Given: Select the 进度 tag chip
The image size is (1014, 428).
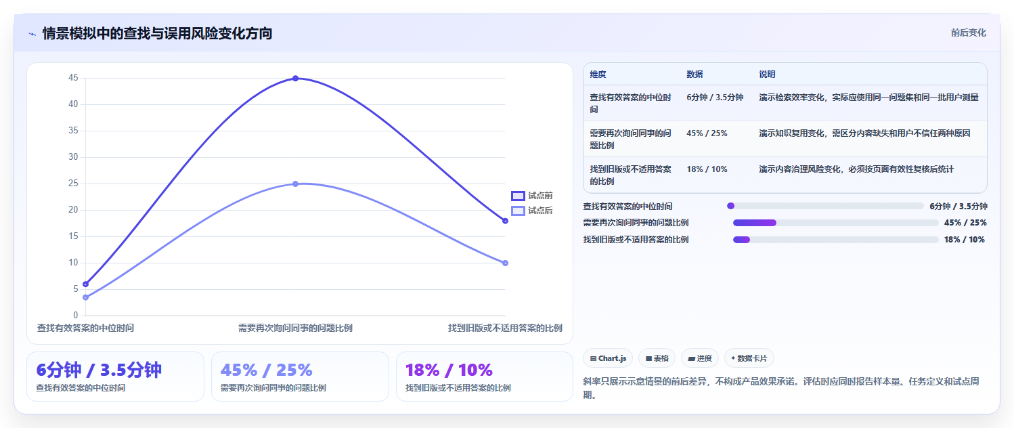Looking at the screenshot, I should [700, 358].
